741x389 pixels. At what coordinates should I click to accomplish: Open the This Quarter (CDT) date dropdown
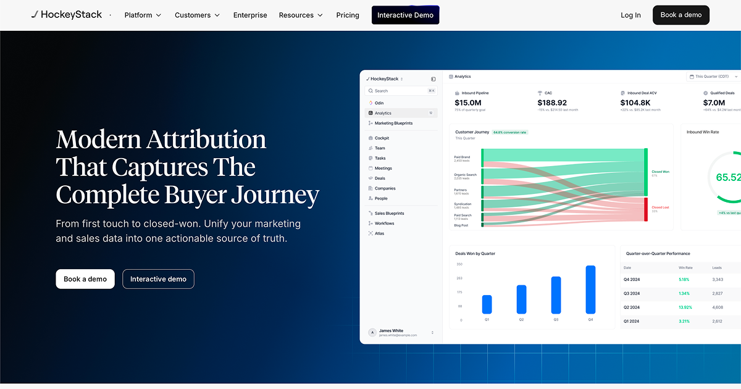tap(714, 77)
